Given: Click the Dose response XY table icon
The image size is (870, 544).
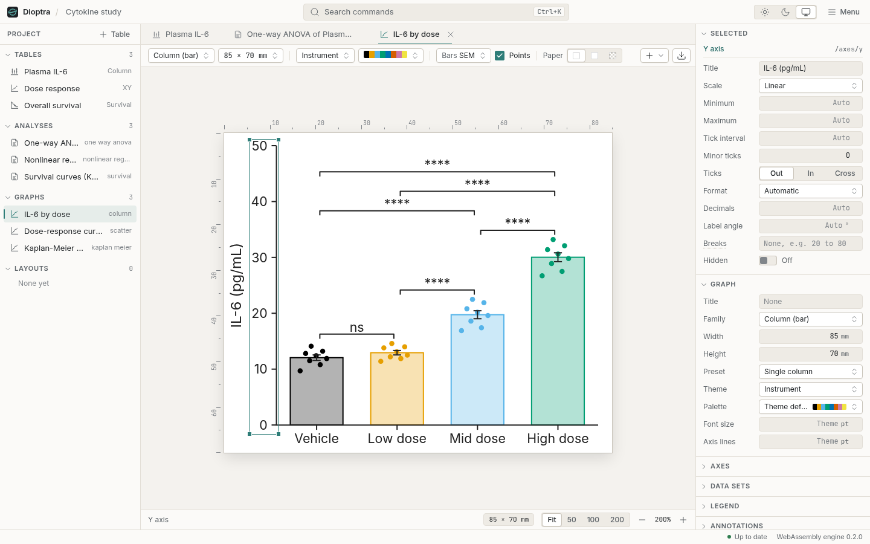Looking at the screenshot, I should click(14, 88).
